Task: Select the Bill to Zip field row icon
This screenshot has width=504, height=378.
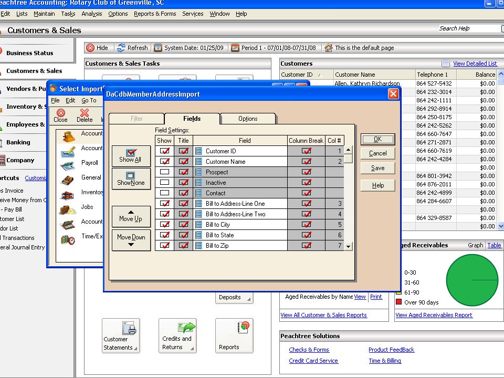Action: tap(199, 246)
